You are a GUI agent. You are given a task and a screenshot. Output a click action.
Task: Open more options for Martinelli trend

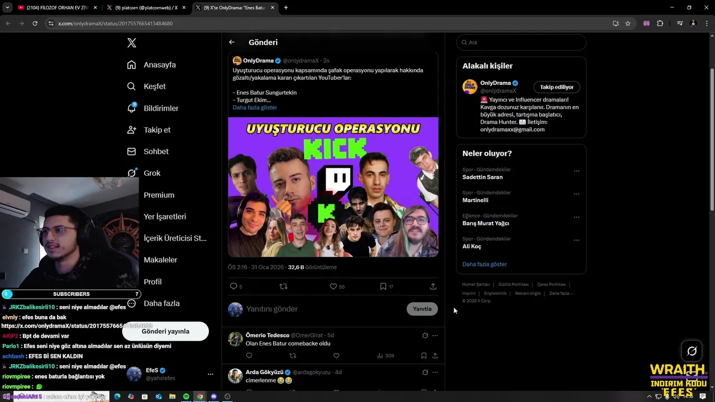click(576, 194)
